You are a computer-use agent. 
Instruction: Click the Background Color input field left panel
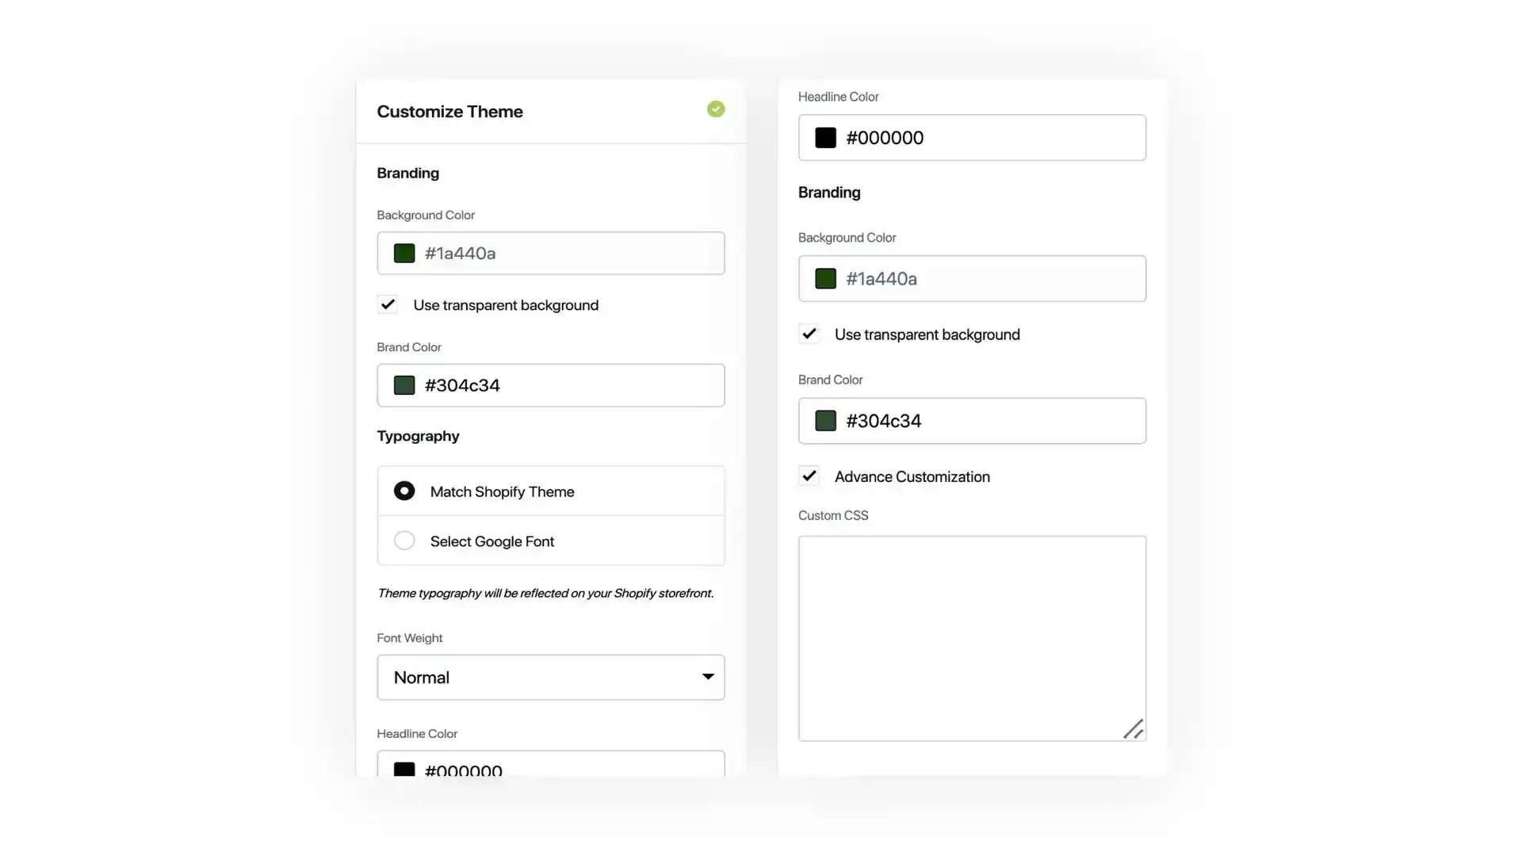(551, 252)
